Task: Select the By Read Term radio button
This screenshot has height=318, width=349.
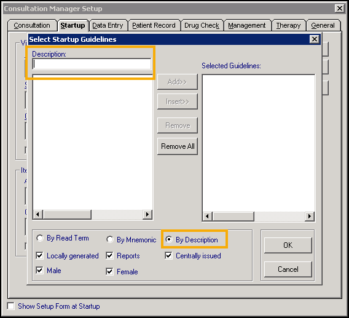Action: 40,238
